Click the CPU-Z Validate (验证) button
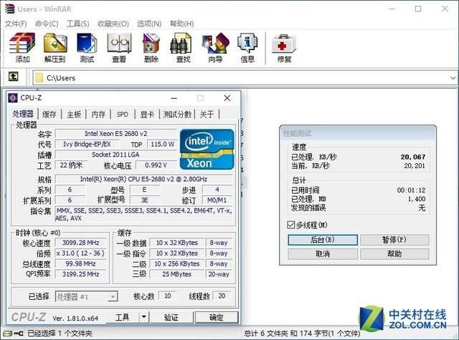This screenshot has width=459, height=340. pyautogui.click(x=171, y=317)
